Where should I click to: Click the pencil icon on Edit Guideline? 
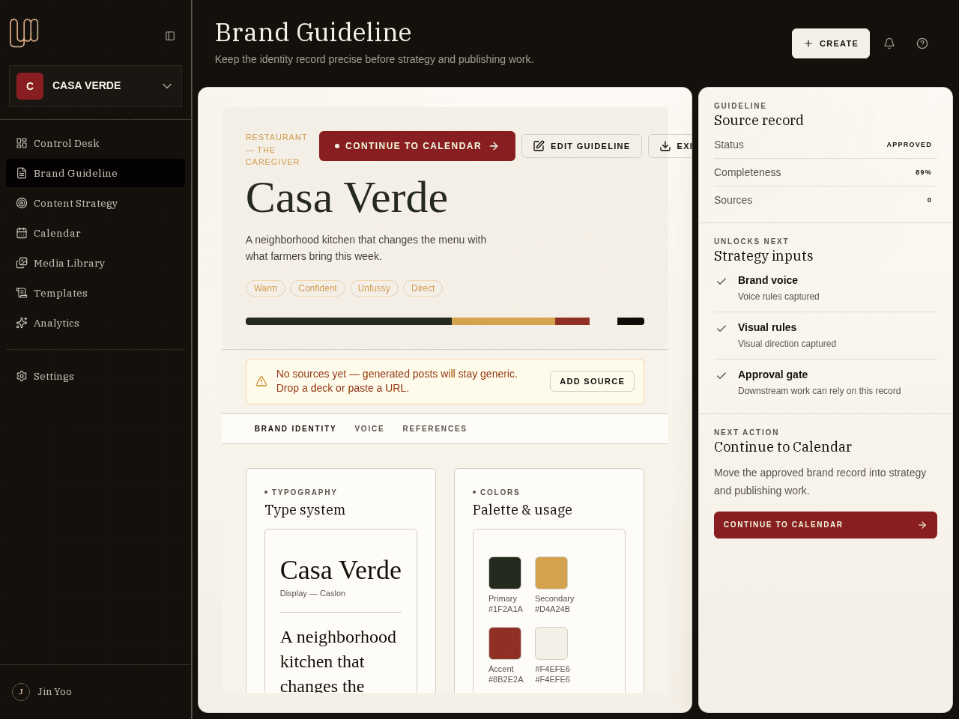point(539,146)
